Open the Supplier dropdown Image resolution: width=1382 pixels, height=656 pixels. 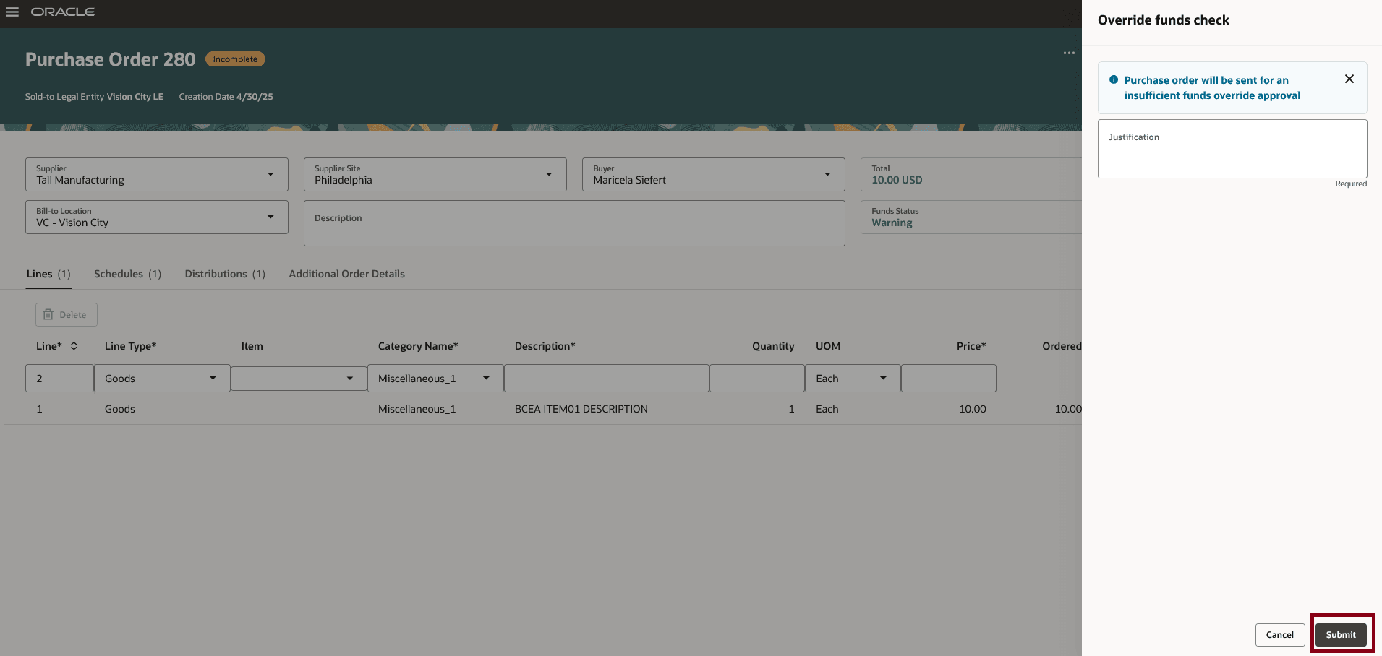[x=270, y=174]
